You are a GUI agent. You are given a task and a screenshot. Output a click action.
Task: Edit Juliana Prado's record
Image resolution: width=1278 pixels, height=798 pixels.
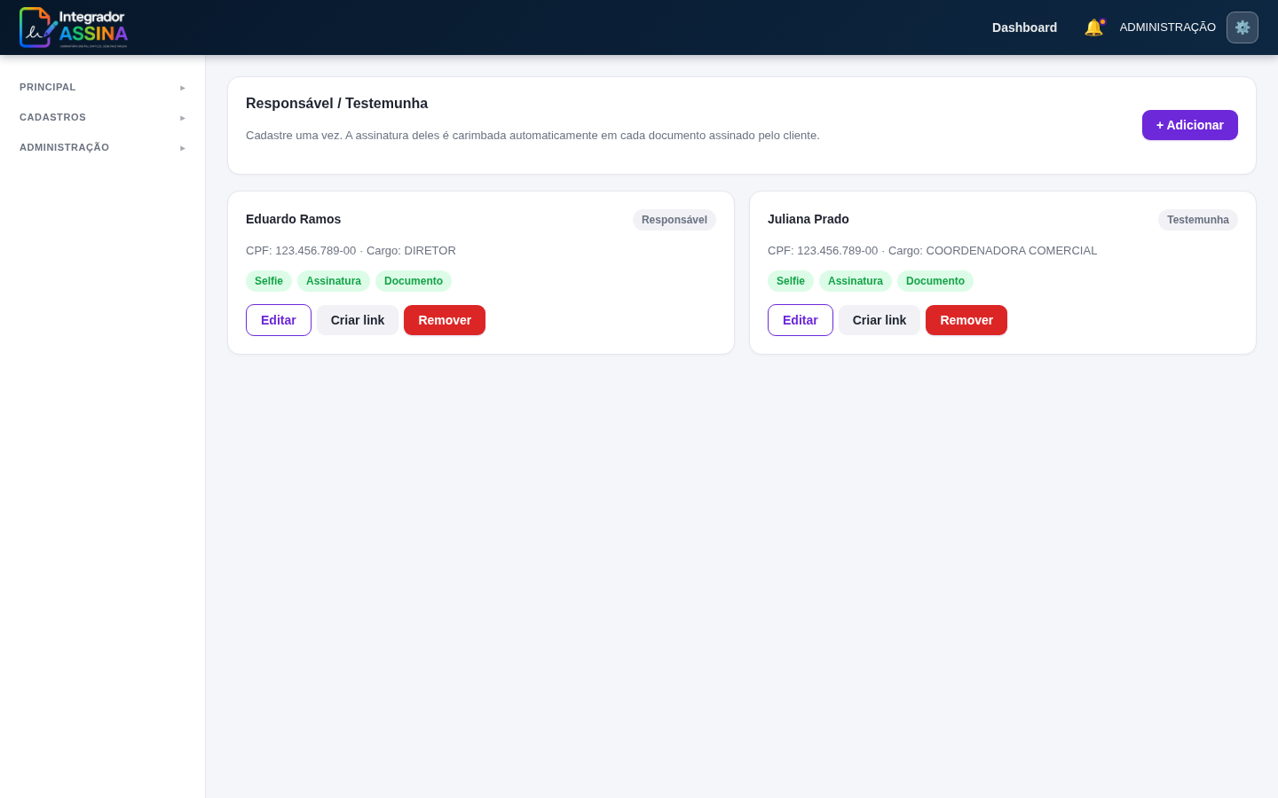[801, 320]
